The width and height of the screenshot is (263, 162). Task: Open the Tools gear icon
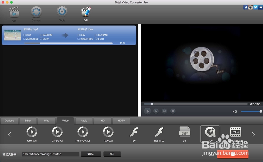pos(62,12)
